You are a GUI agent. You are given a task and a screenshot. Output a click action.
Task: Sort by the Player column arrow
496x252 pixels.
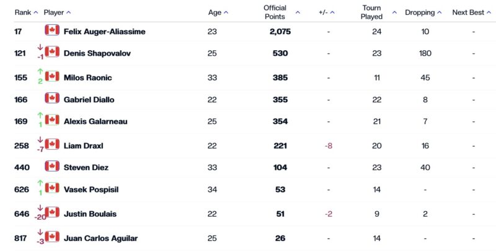tap(69, 12)
